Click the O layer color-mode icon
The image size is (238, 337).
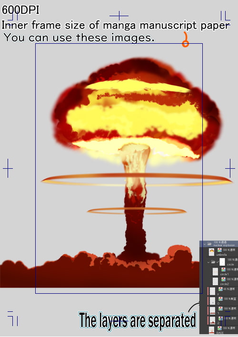(x=220, y=299)
